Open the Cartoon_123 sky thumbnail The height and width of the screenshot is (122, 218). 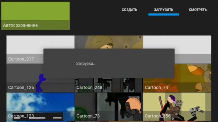click(41, 107)
